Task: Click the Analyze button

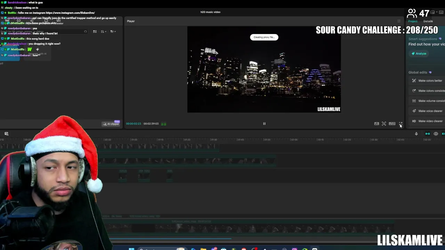Action: click(x=419, y=53)
